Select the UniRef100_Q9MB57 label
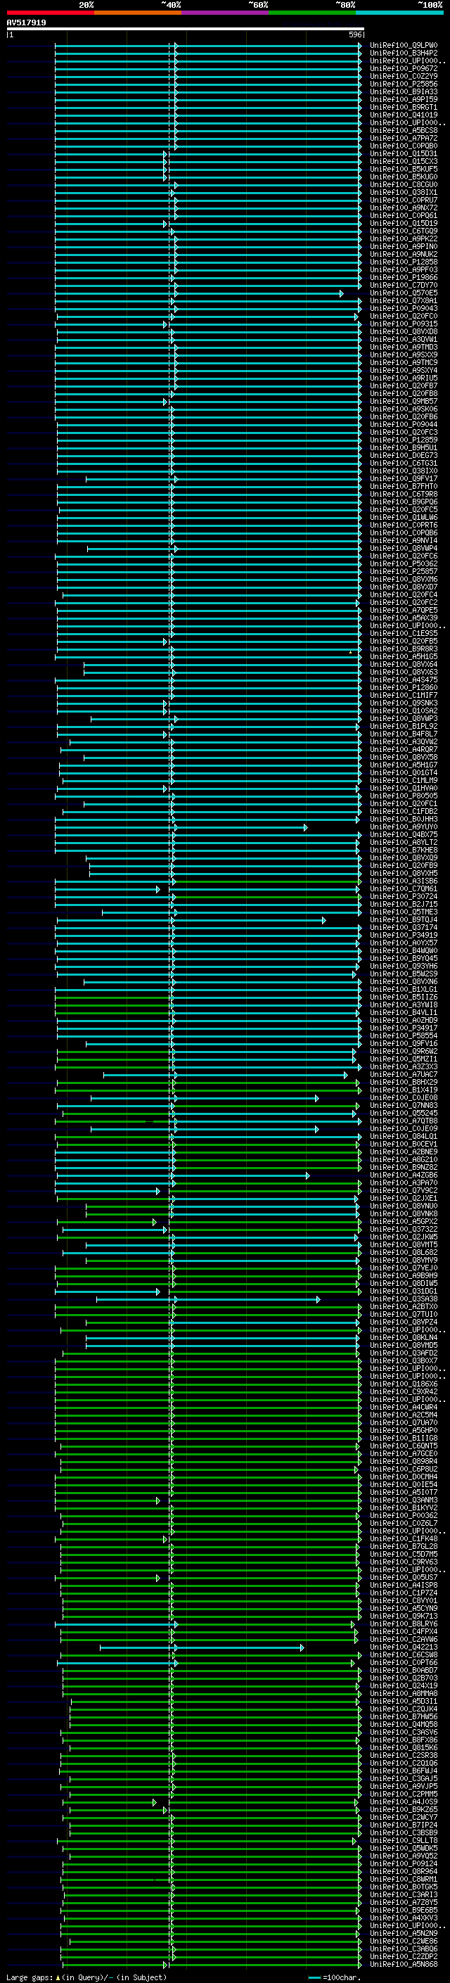The image size is (450, 1983). pos(404,401)
